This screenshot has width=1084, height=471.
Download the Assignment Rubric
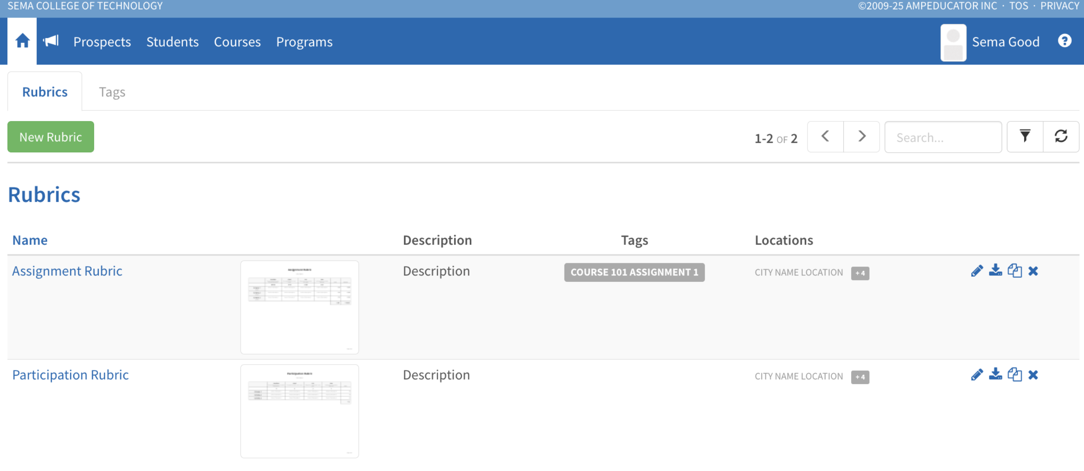click(995, 271)
